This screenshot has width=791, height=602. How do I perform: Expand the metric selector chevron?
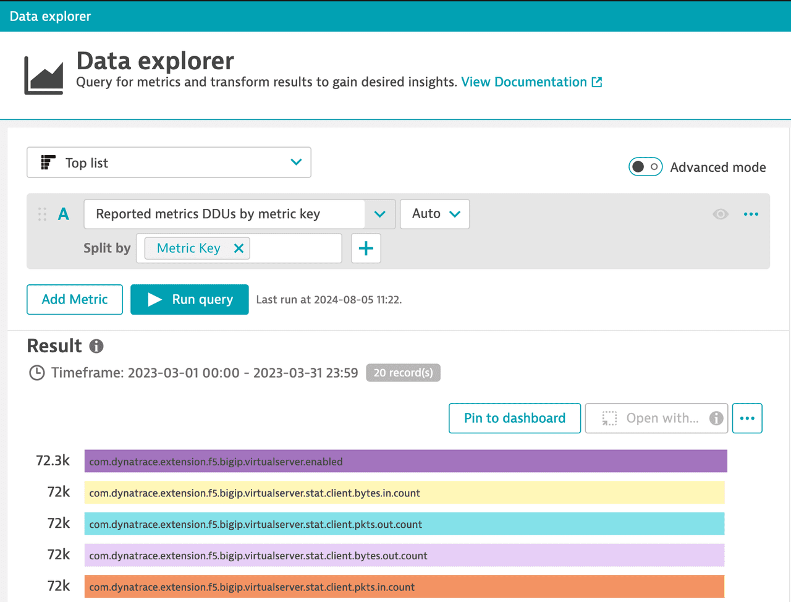click(x=380, y=214)
